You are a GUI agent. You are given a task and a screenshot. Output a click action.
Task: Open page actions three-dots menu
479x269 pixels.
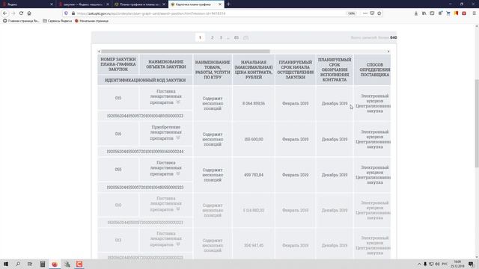click(x=365, y=13)
